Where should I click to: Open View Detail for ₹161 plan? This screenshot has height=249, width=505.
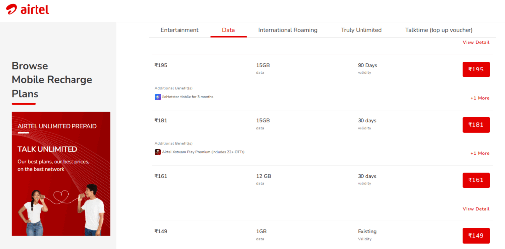476,209
